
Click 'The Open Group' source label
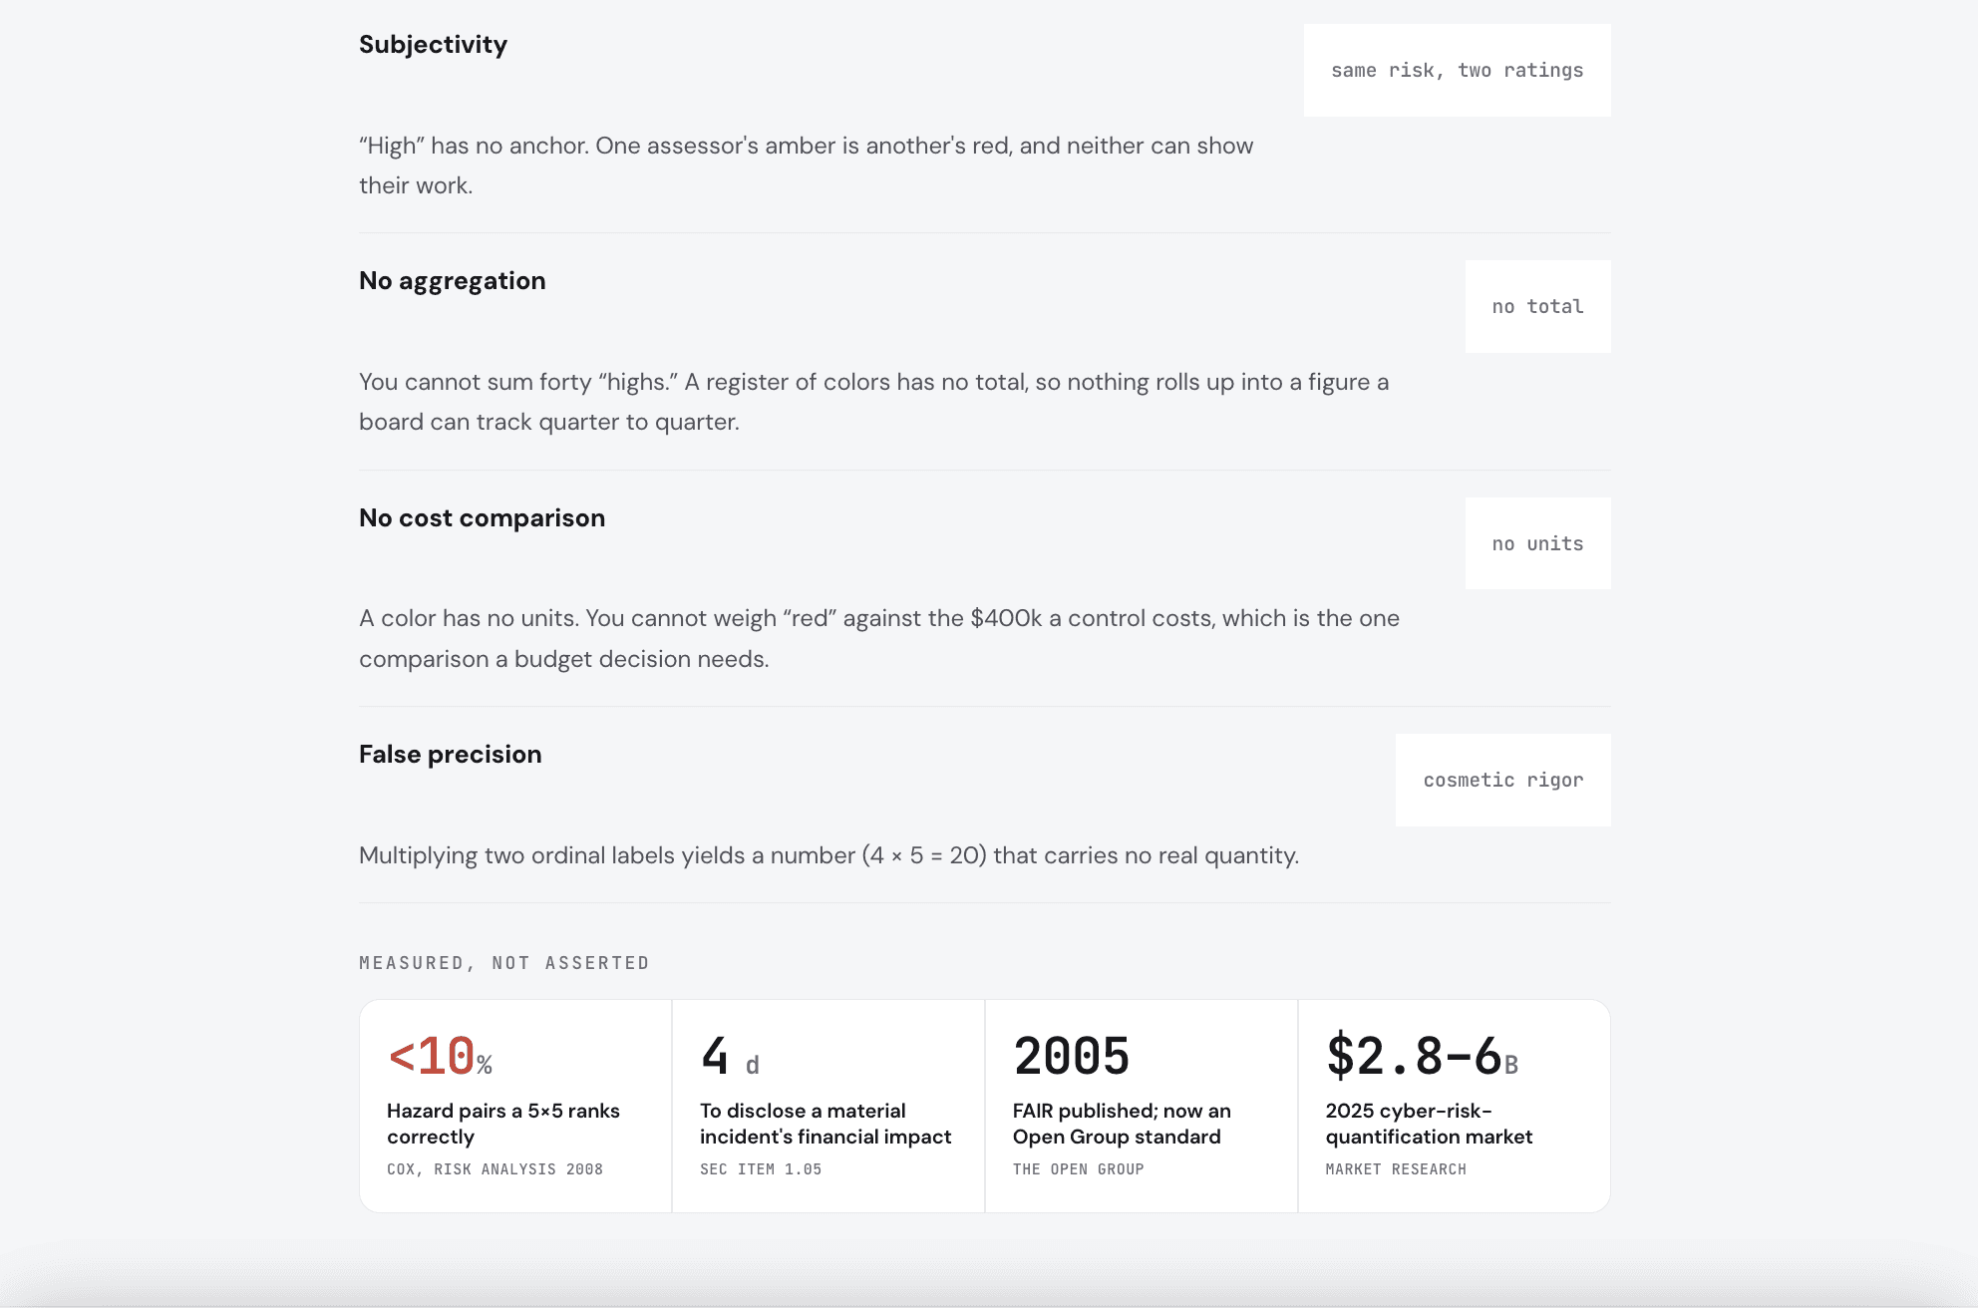1078,1169
